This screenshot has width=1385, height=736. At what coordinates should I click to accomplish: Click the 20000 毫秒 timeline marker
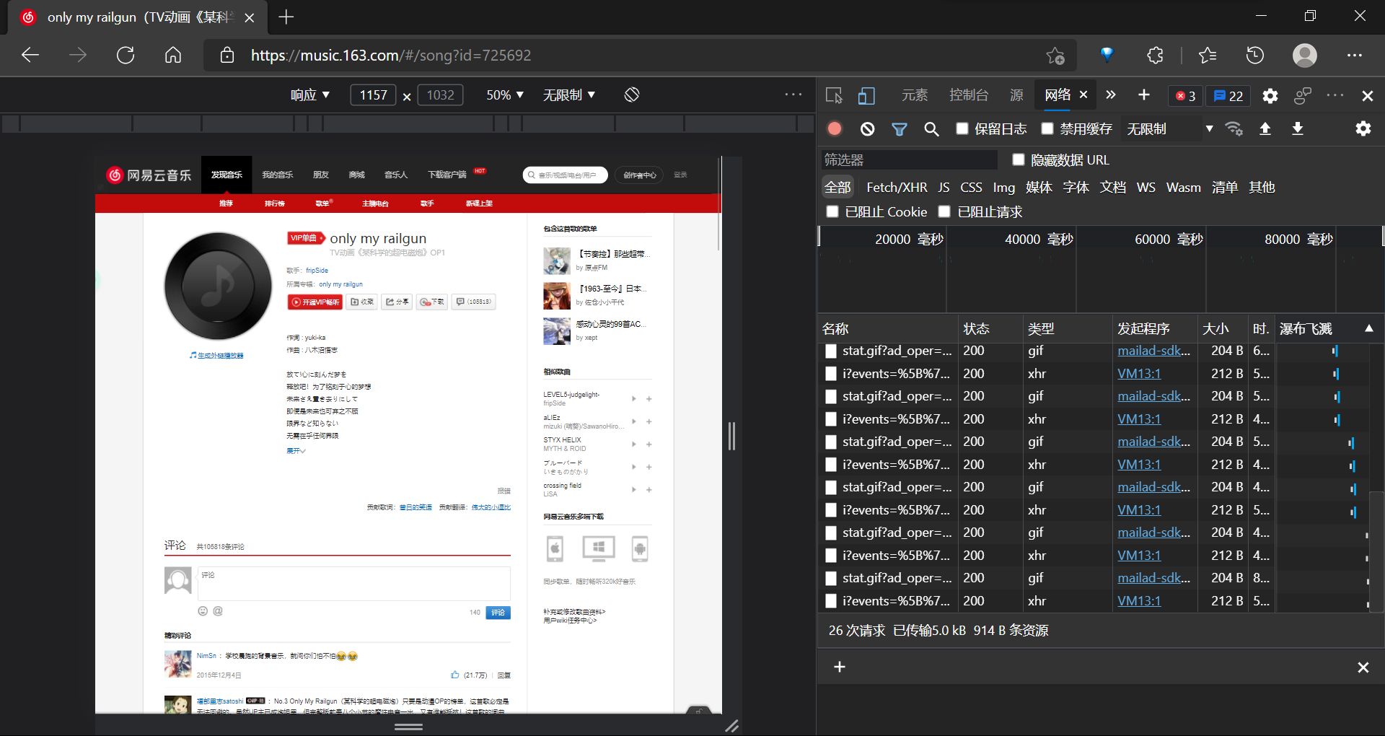[909, 239]
